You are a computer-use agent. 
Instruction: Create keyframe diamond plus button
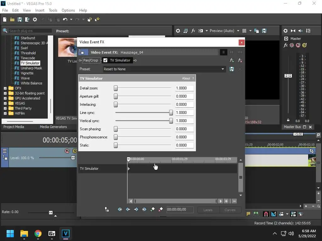click(153, 209)
